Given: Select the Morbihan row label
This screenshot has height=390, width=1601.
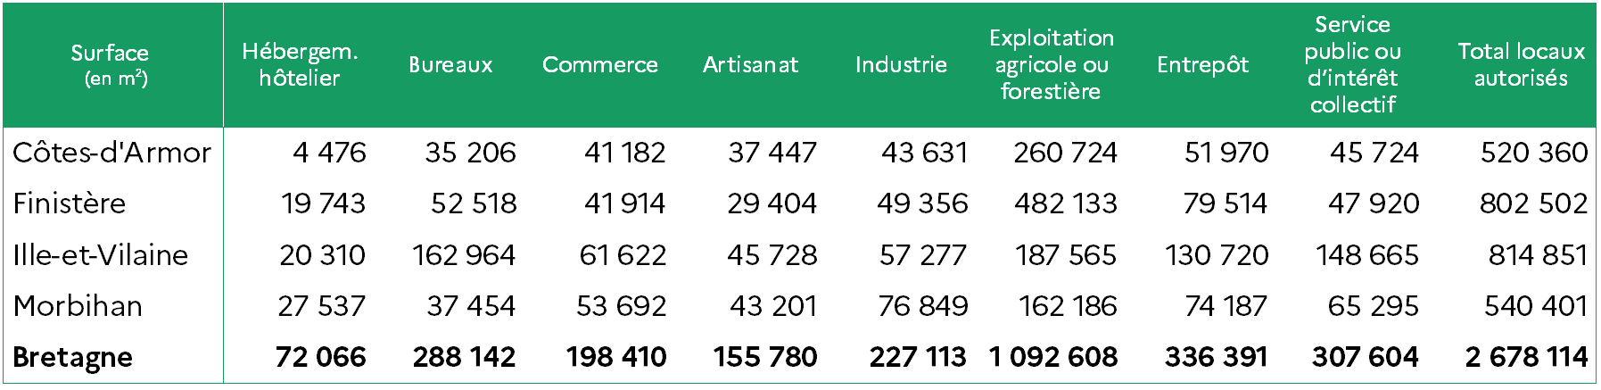Looking at the screenshot, I should pyautogui.click(x=78, y=306).
